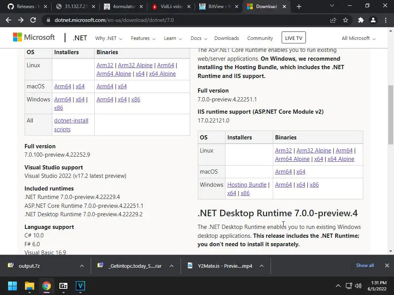The width and height of the screenshot is (394, 295).
Task: Download SDK Windows x86 installer
Action: pyautogui.click(x=58, y=108)
